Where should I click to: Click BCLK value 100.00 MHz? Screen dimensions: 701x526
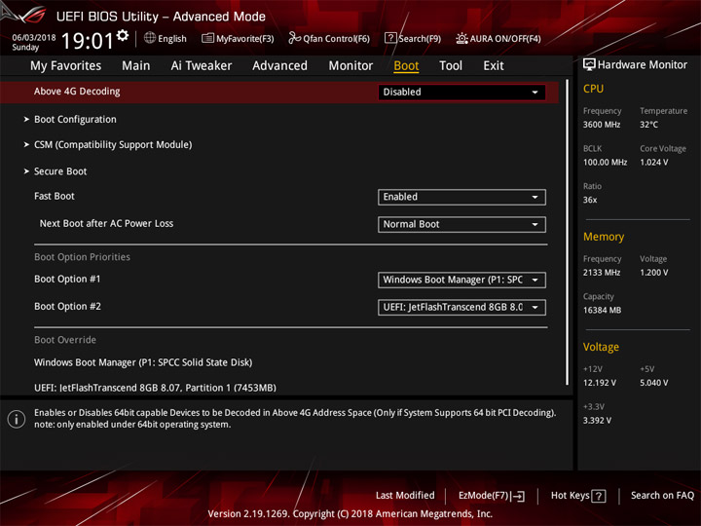pos(605,163)
